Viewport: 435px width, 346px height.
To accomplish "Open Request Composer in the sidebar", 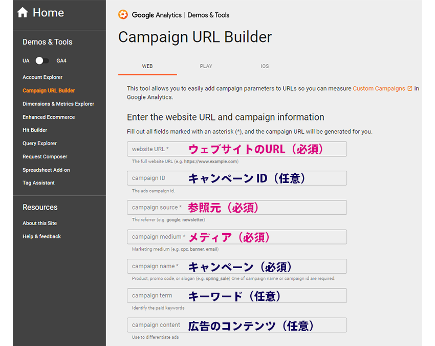I will [x=45, y=157].
